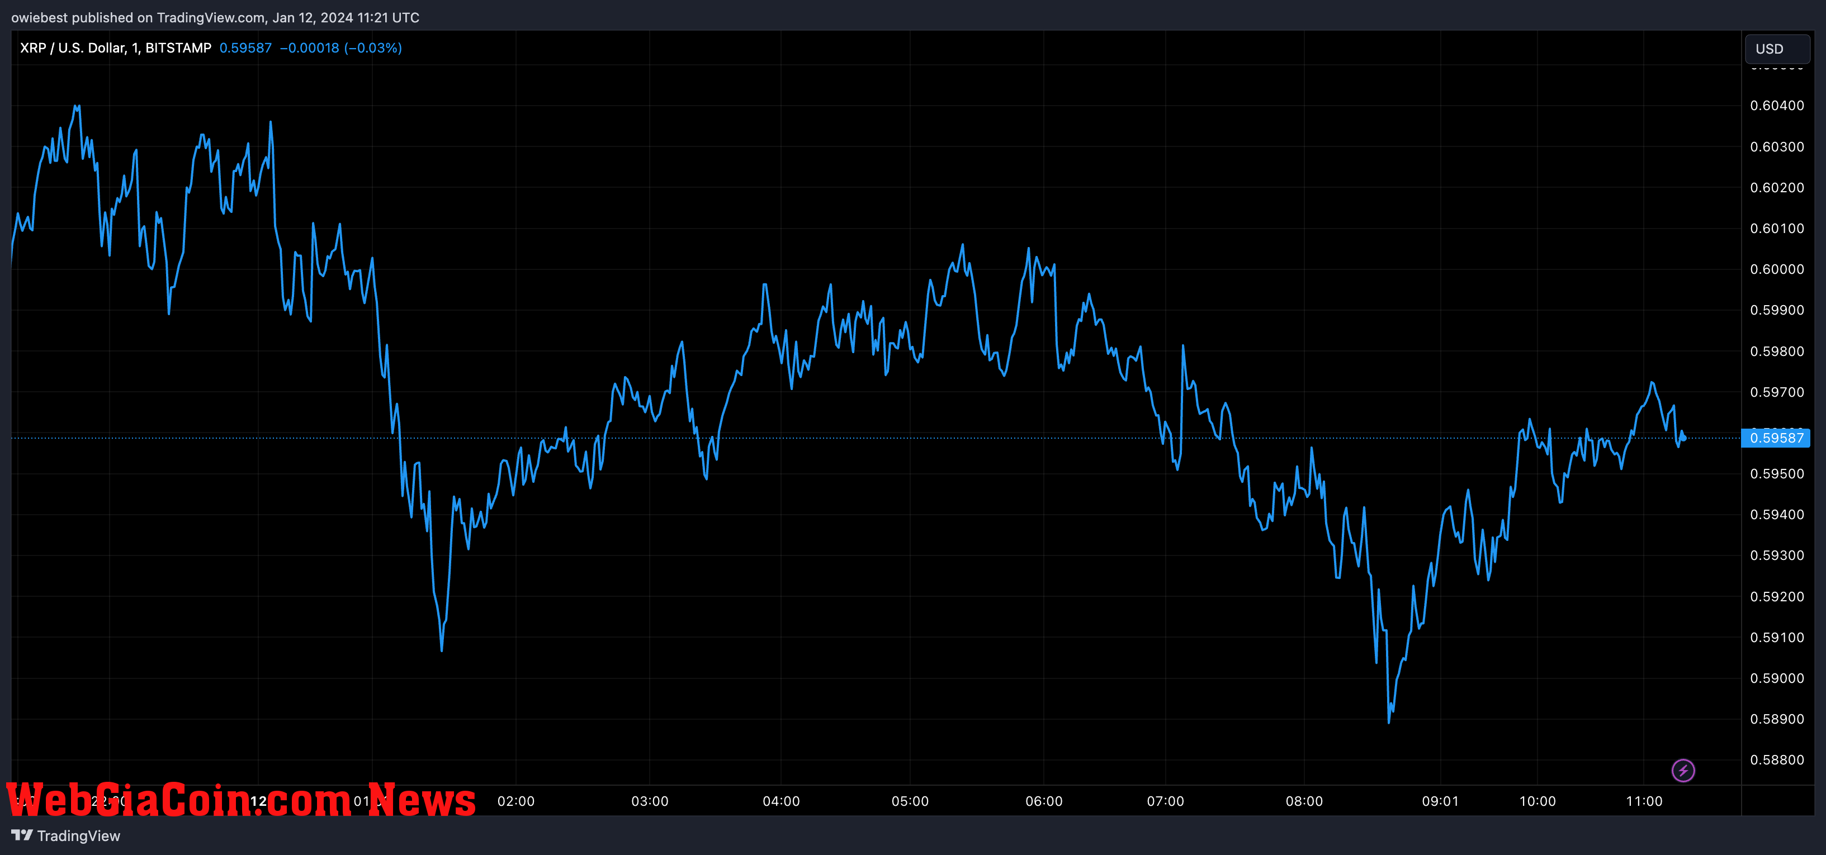
Task: Click the 06:00 time axis label
Action: click(1044, 801)
